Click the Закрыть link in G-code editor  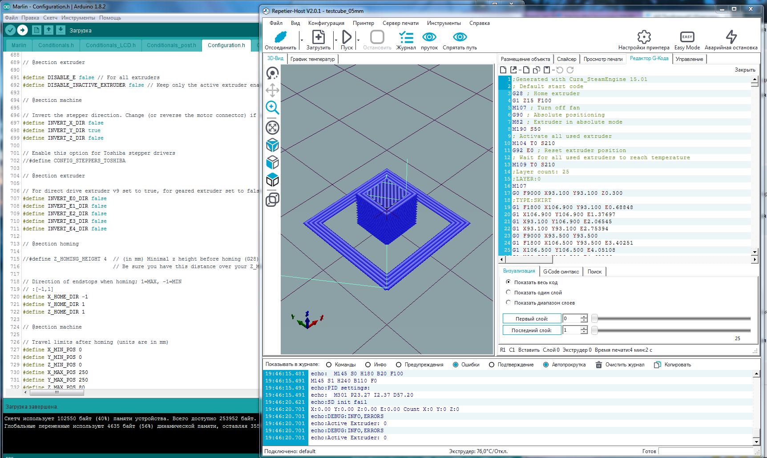coord(745,70)
